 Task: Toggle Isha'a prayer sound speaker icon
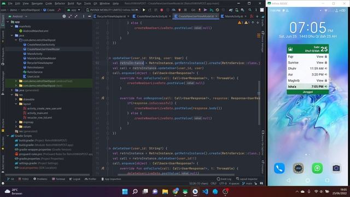[326, 86]
